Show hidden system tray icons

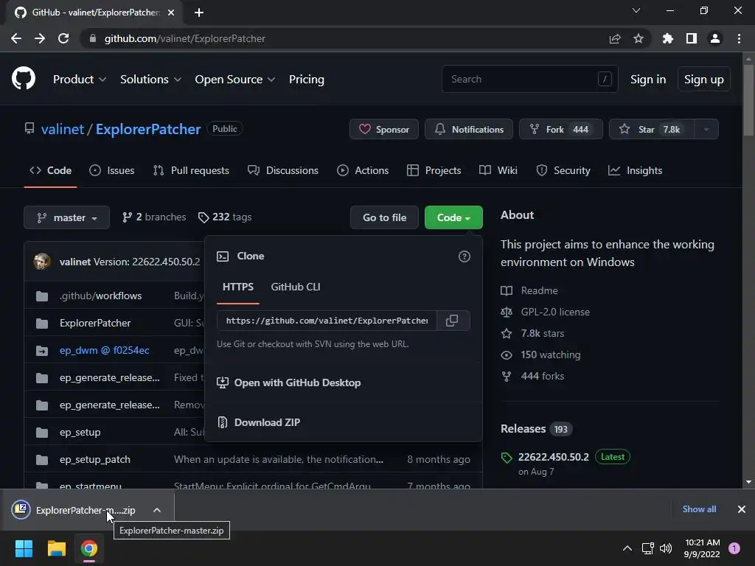pyautogui.click(x=627, y=548)
